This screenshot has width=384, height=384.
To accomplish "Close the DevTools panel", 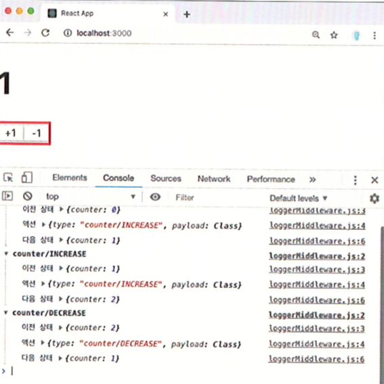I will 375,181.
